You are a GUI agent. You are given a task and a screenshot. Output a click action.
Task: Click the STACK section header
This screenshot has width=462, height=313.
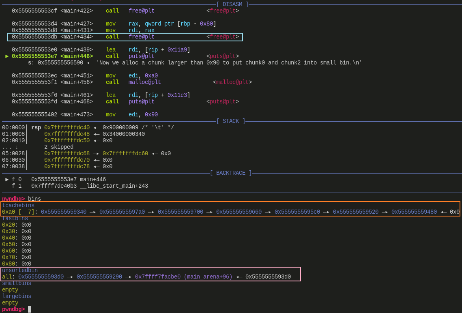coord(230,121)
